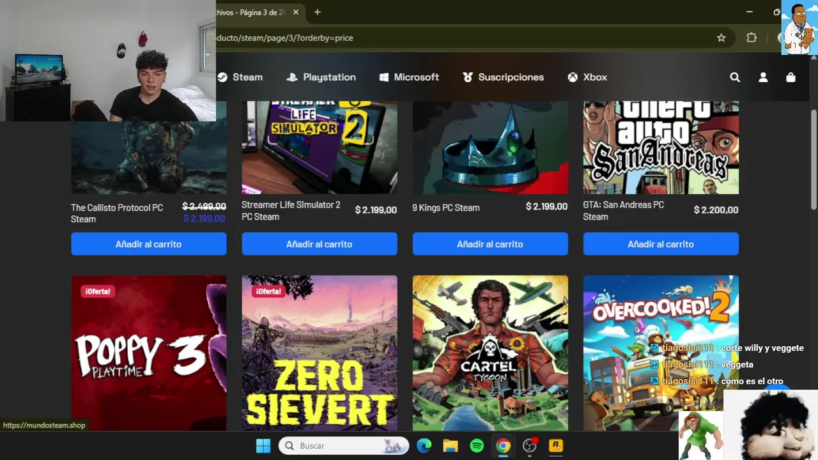Open the user account icon
818x460 pixels.
click(x=763, y=77)
